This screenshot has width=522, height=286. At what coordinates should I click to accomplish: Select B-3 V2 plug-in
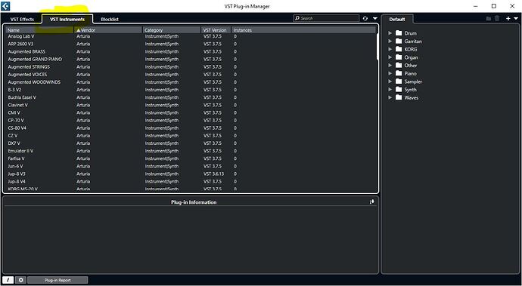tap(191, 90)
